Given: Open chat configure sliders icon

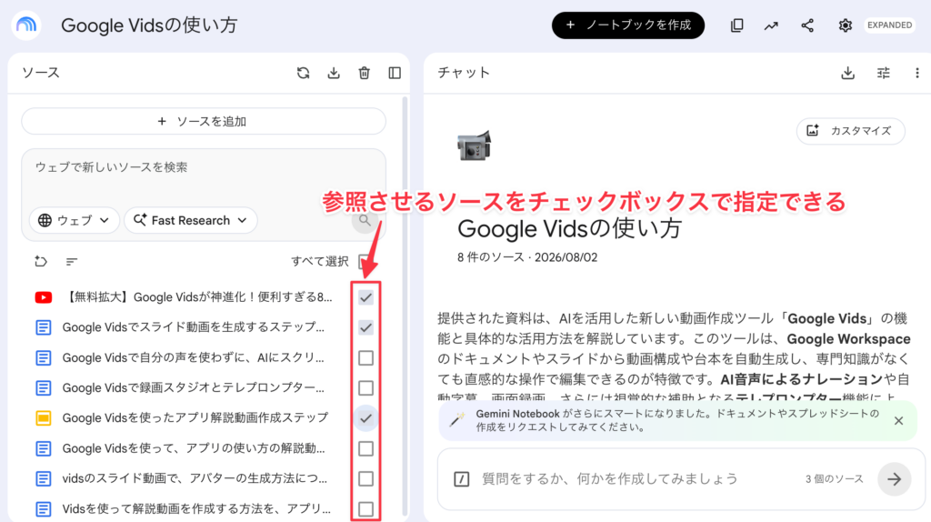Looking at the screenshot, I should [x=884, y=73].
